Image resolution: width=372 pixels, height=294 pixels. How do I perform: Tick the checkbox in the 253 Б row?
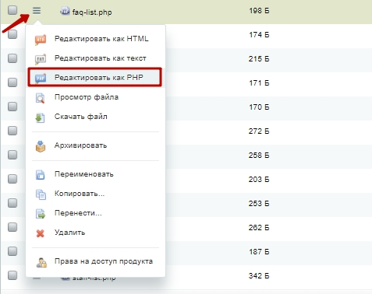pos(12,203)
